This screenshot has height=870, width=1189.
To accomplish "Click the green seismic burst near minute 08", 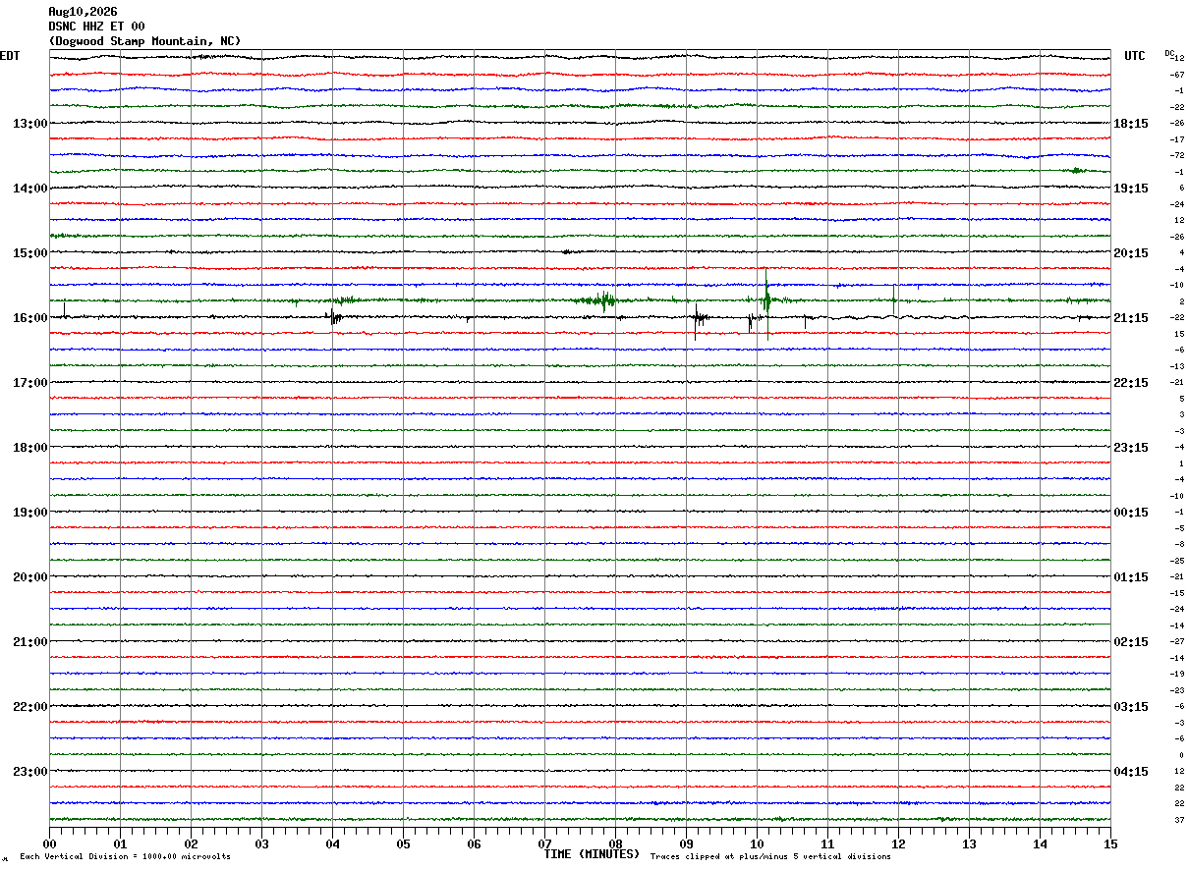I will pos(601,300).
